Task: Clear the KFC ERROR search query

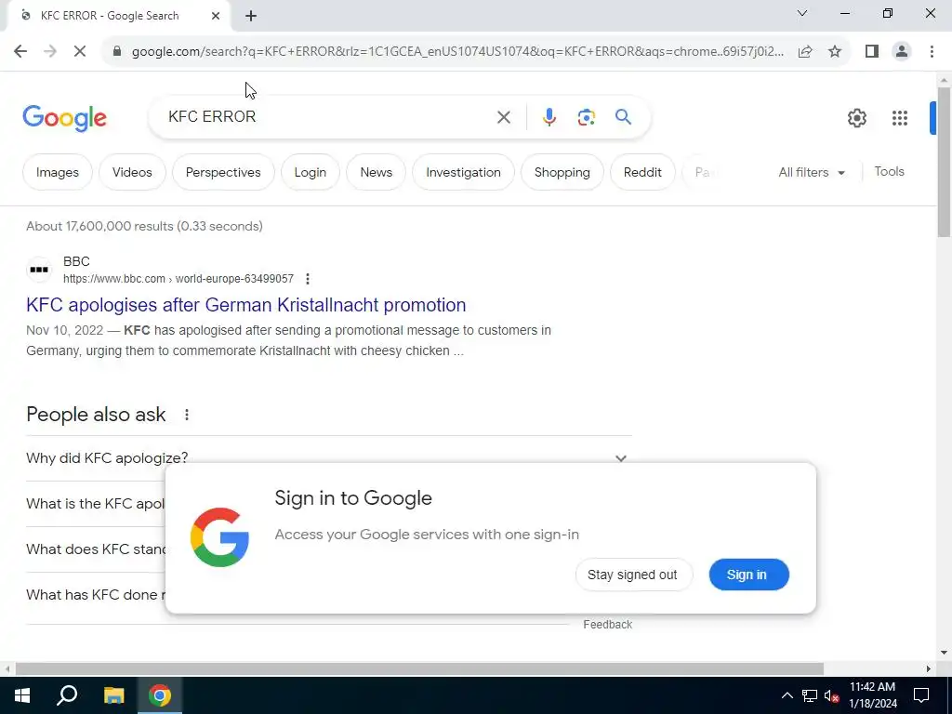Action: tap(503, 116)
